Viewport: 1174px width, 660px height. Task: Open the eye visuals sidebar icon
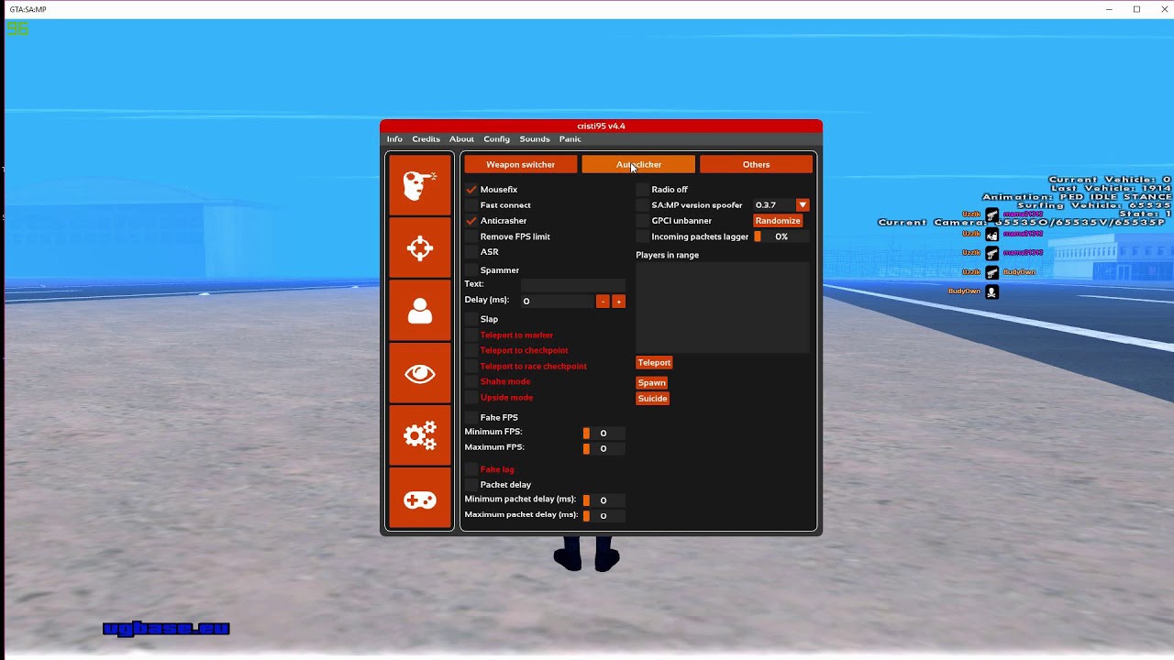click(x=420, y=374)
